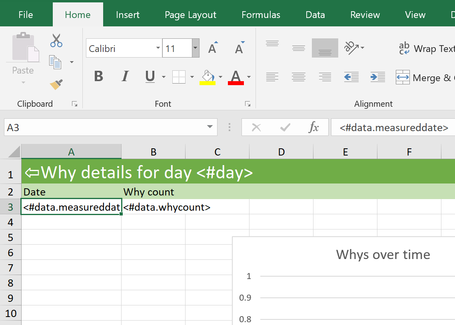Screen dimensions: 455x325
Task: Apply yellow fill color bucket
Action: pyautogui.click(x=208, y=77)
